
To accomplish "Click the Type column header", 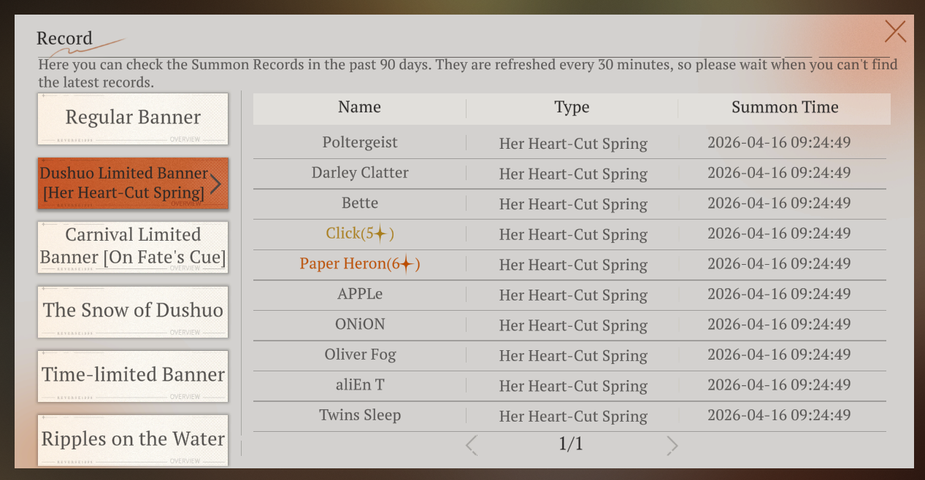I will point(572,108).
